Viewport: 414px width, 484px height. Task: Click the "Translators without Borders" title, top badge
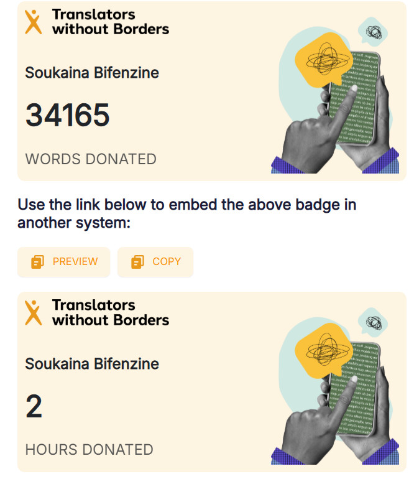[111, 22]
